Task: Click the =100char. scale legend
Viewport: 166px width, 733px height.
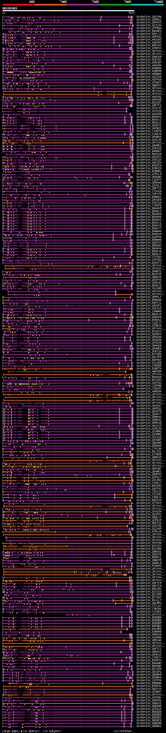Action: 123,731
